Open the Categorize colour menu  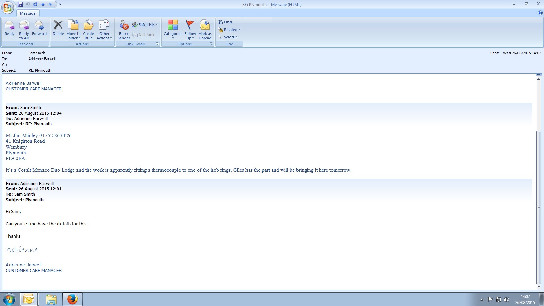173,30
